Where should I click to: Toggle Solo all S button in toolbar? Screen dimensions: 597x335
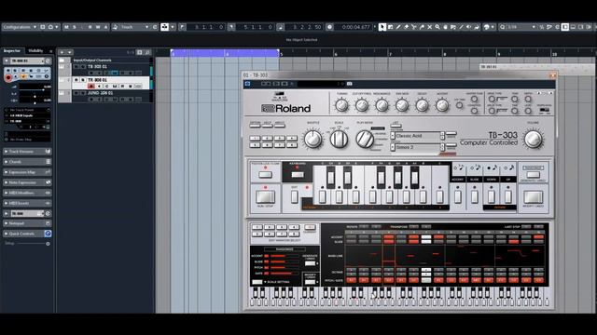tap(75, 27)
